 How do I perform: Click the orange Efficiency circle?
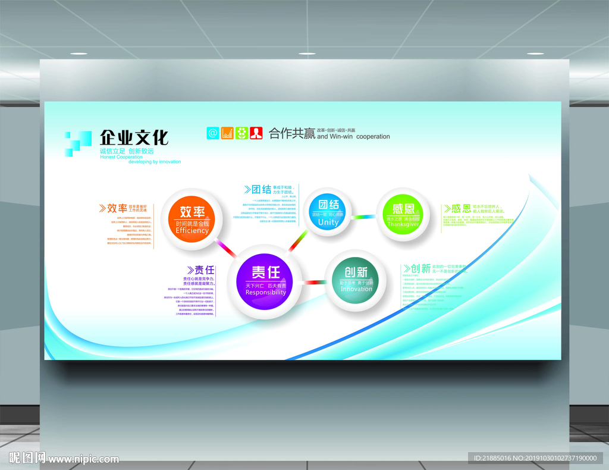[192, 220]
